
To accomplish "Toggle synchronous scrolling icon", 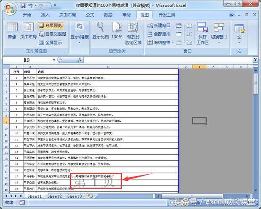I will 189,34.
